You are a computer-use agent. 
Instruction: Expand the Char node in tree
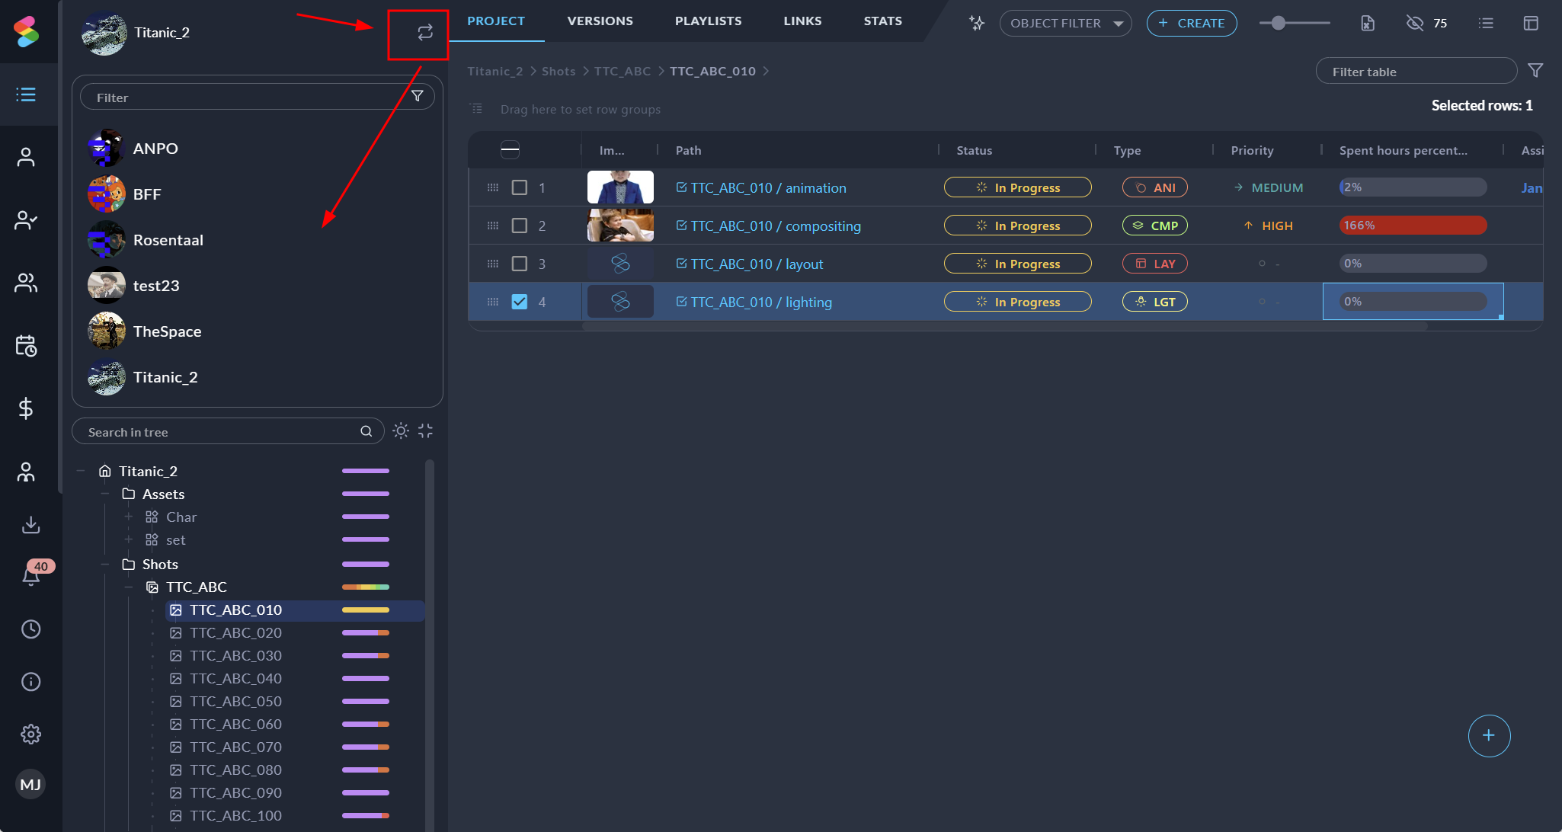click(129, 517)
